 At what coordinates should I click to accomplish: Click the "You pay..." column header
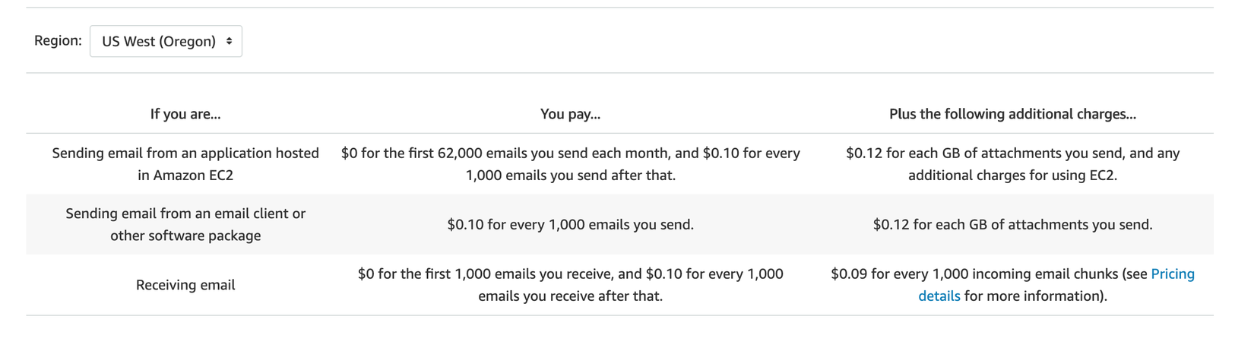[570, 114]
